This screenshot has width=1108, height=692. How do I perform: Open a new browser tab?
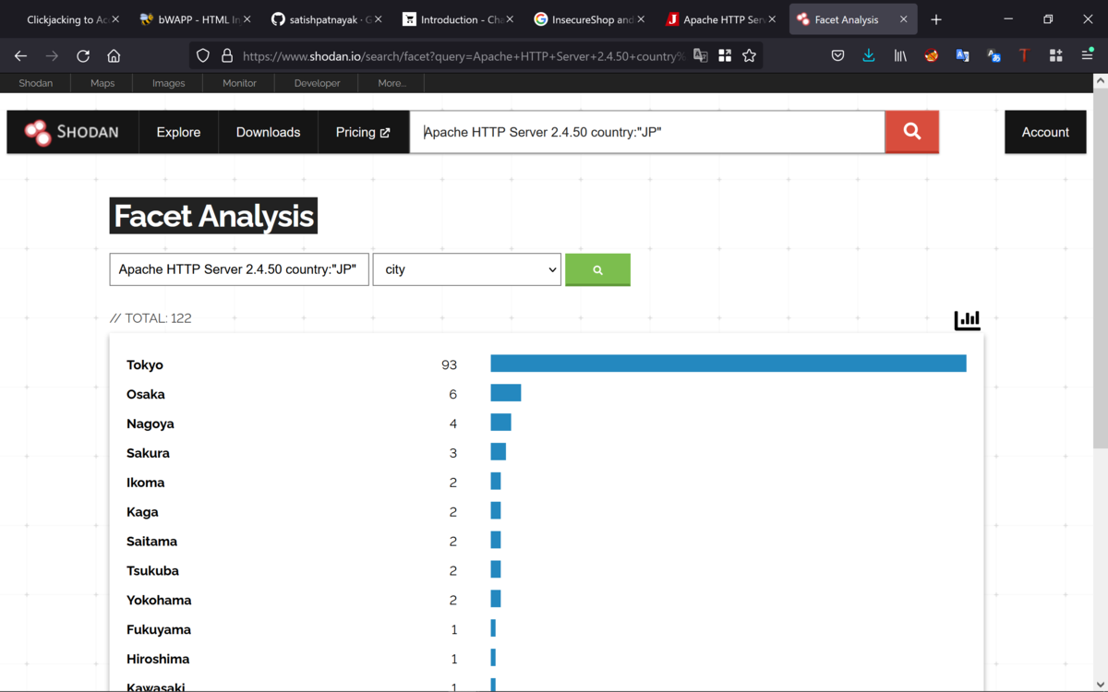tap(936, 19)
